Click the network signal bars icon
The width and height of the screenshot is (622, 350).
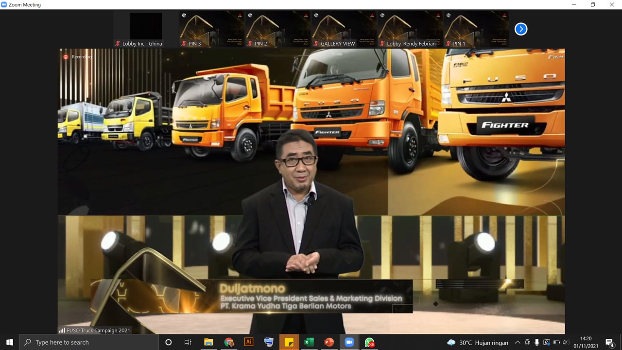coord(62,330)
